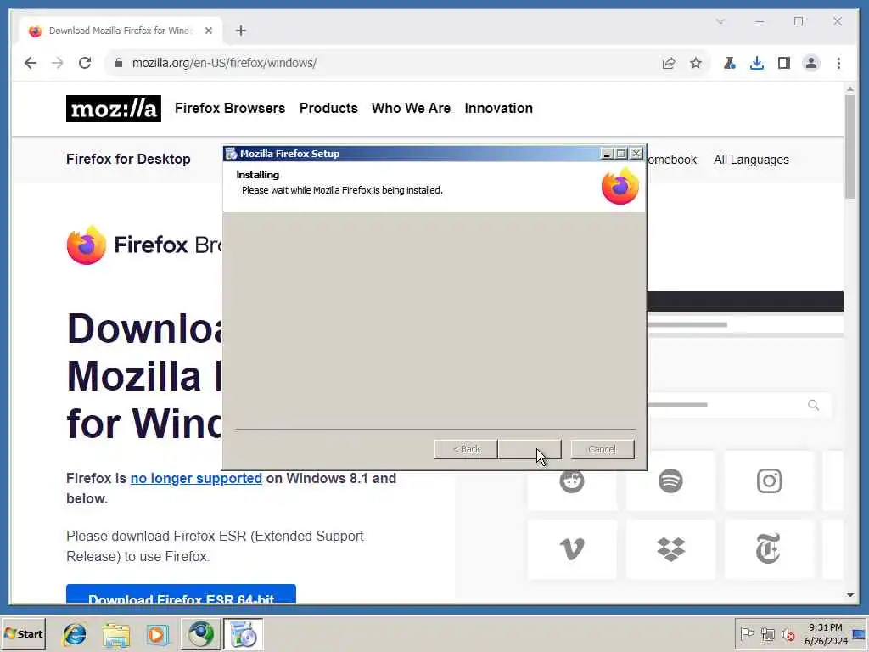The width and height of the screenshot is (869, 652).
Task: Open the Windows Start menu
Action: coord(23,633)
